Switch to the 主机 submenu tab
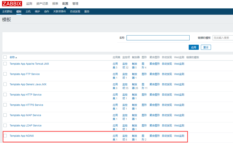233x143 pixels. coord(28,11)
